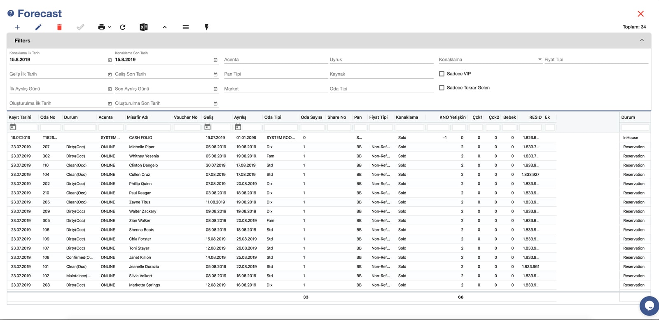Open calendar for Oluşturulma İlk Tarih
The height and width of the screenshot is (320, 659).
110,104
